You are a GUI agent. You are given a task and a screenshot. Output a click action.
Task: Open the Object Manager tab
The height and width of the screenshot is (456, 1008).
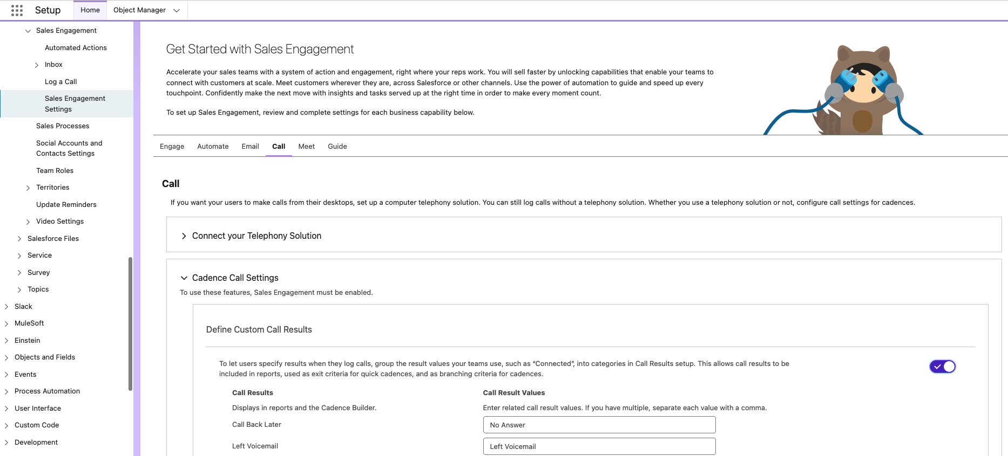[139, 10]
